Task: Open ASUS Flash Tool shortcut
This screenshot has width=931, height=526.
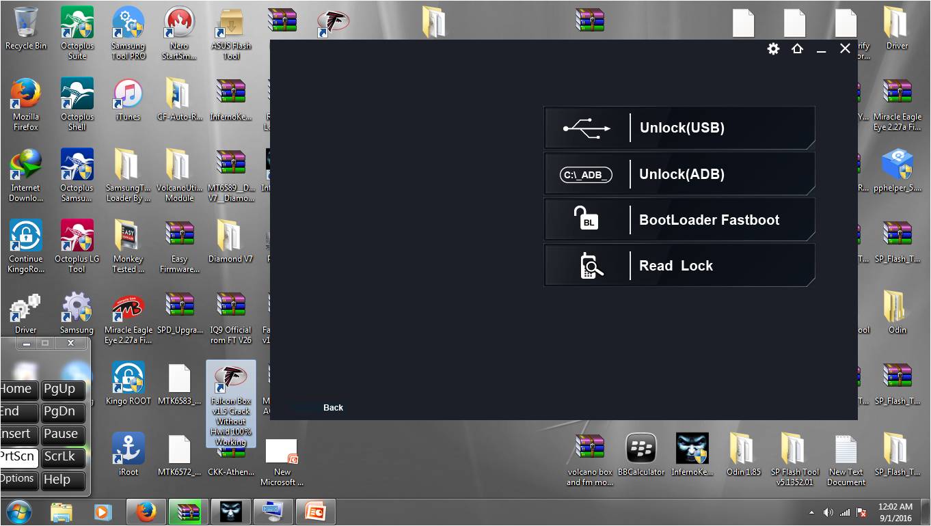Action: [x=231, y=33]
